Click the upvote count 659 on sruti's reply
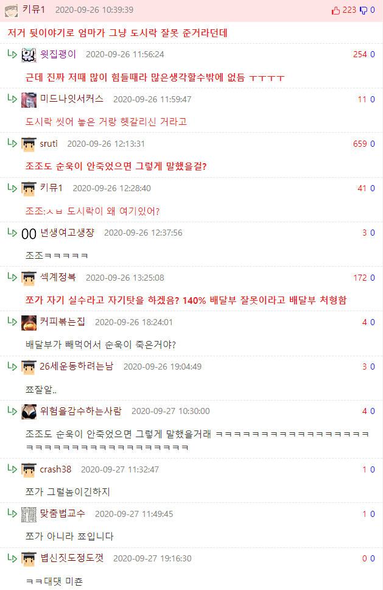383x590 pixels. click(360, 144)
